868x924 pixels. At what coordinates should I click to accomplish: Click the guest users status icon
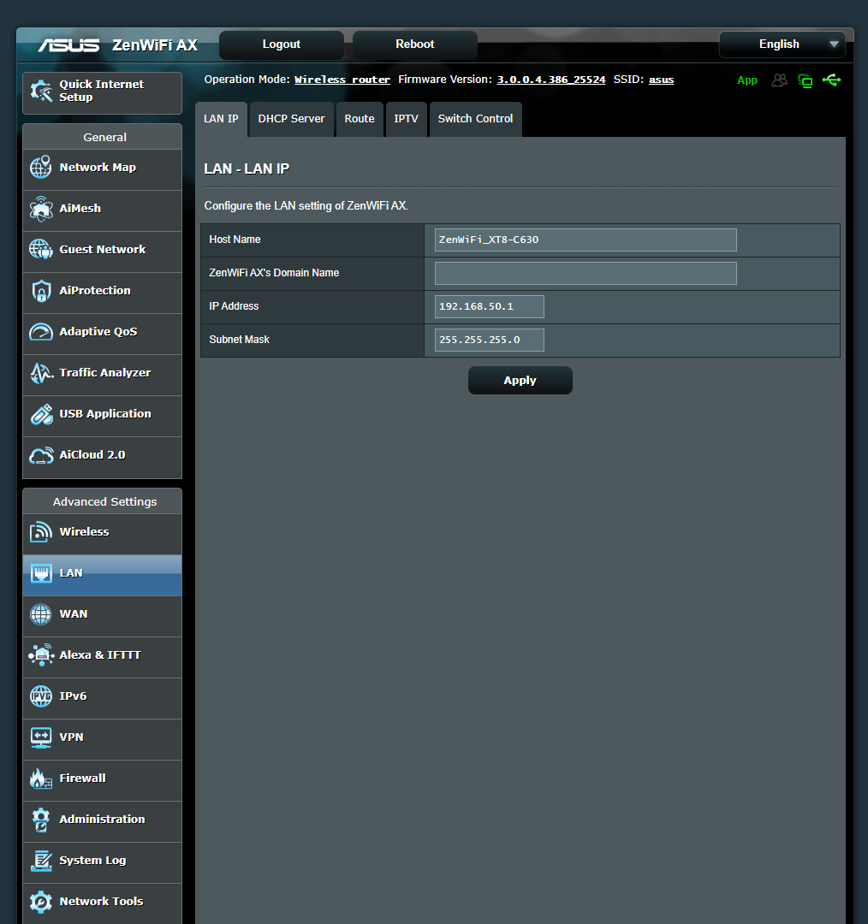(780, 80)
